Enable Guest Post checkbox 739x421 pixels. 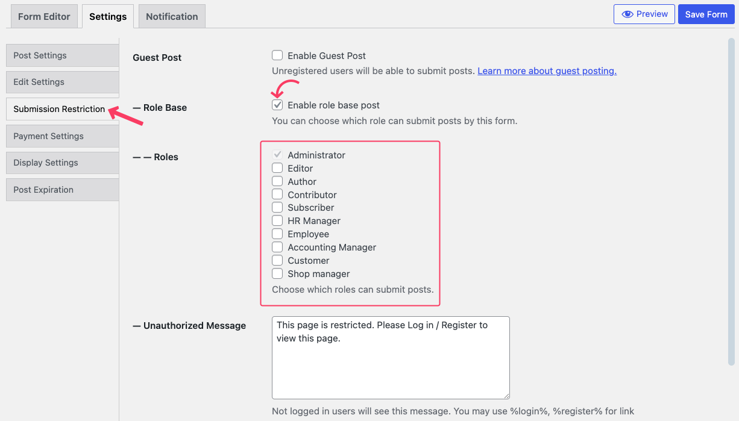(x=277, y=55)
